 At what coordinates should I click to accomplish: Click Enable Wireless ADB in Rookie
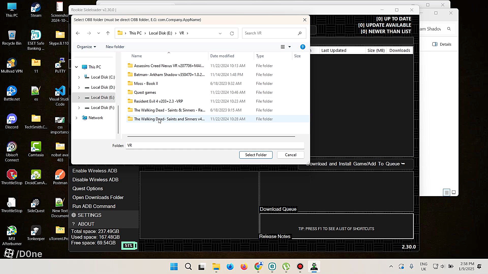(95, 171)
